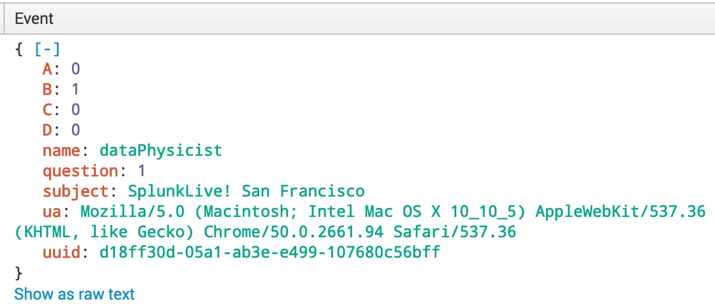Click the field name C
This screenshot has width=715, height=308.
click(x=48, y=110)
